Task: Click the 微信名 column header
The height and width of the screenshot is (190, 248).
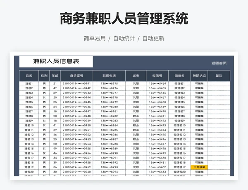Action: [180, 76]
